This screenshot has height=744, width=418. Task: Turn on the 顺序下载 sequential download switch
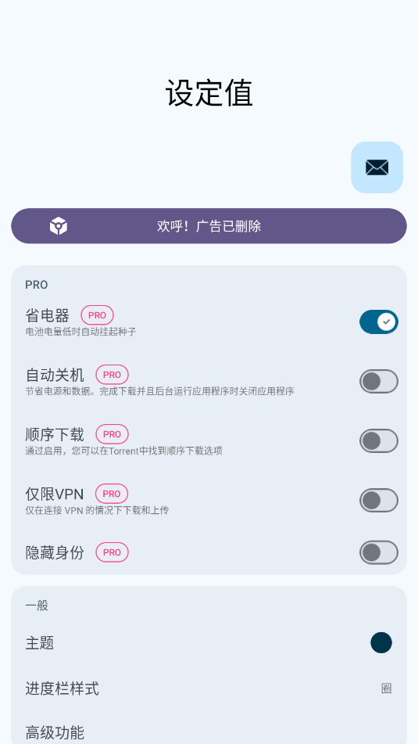(379, 440)
